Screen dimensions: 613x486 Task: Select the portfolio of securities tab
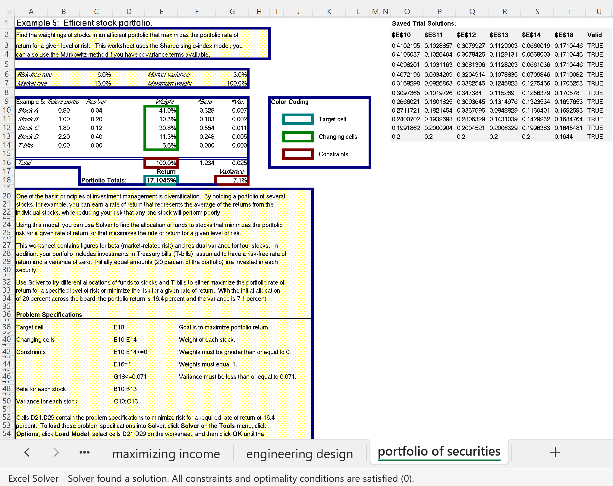point(439,452)
